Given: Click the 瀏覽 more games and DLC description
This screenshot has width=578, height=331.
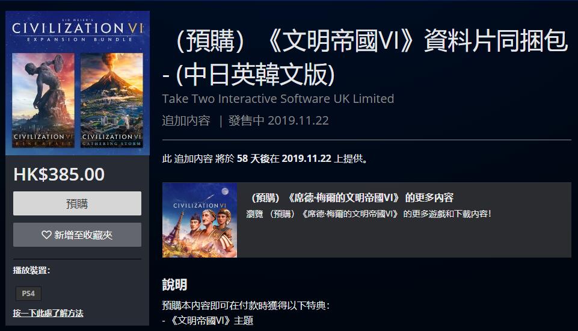Looking at the screenshot, I should pyautogui.click(x=369, y=214).
